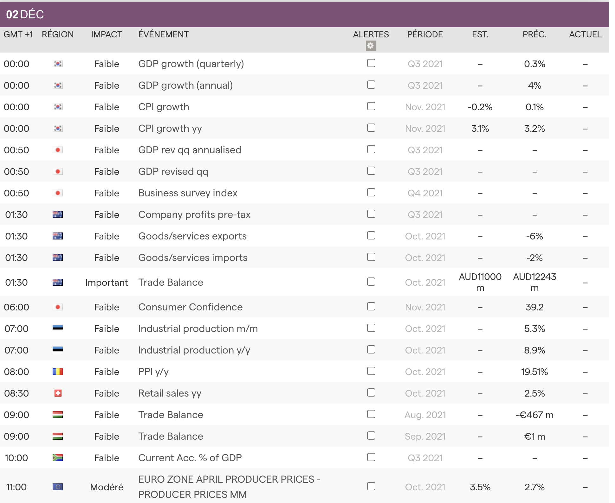Click Switzerland flag next to Retail sales yy
The image size is (615, 503).
tap(58, 393)
